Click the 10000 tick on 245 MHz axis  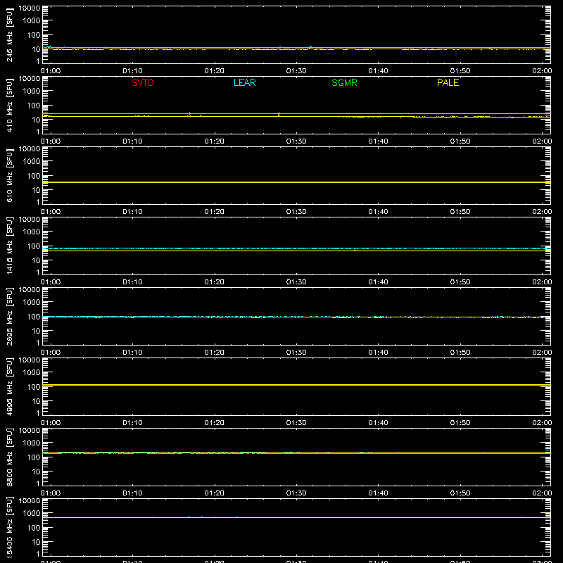tap(30, 8)
